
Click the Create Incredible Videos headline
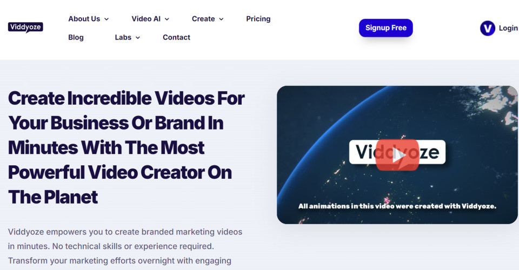[126, 147]
